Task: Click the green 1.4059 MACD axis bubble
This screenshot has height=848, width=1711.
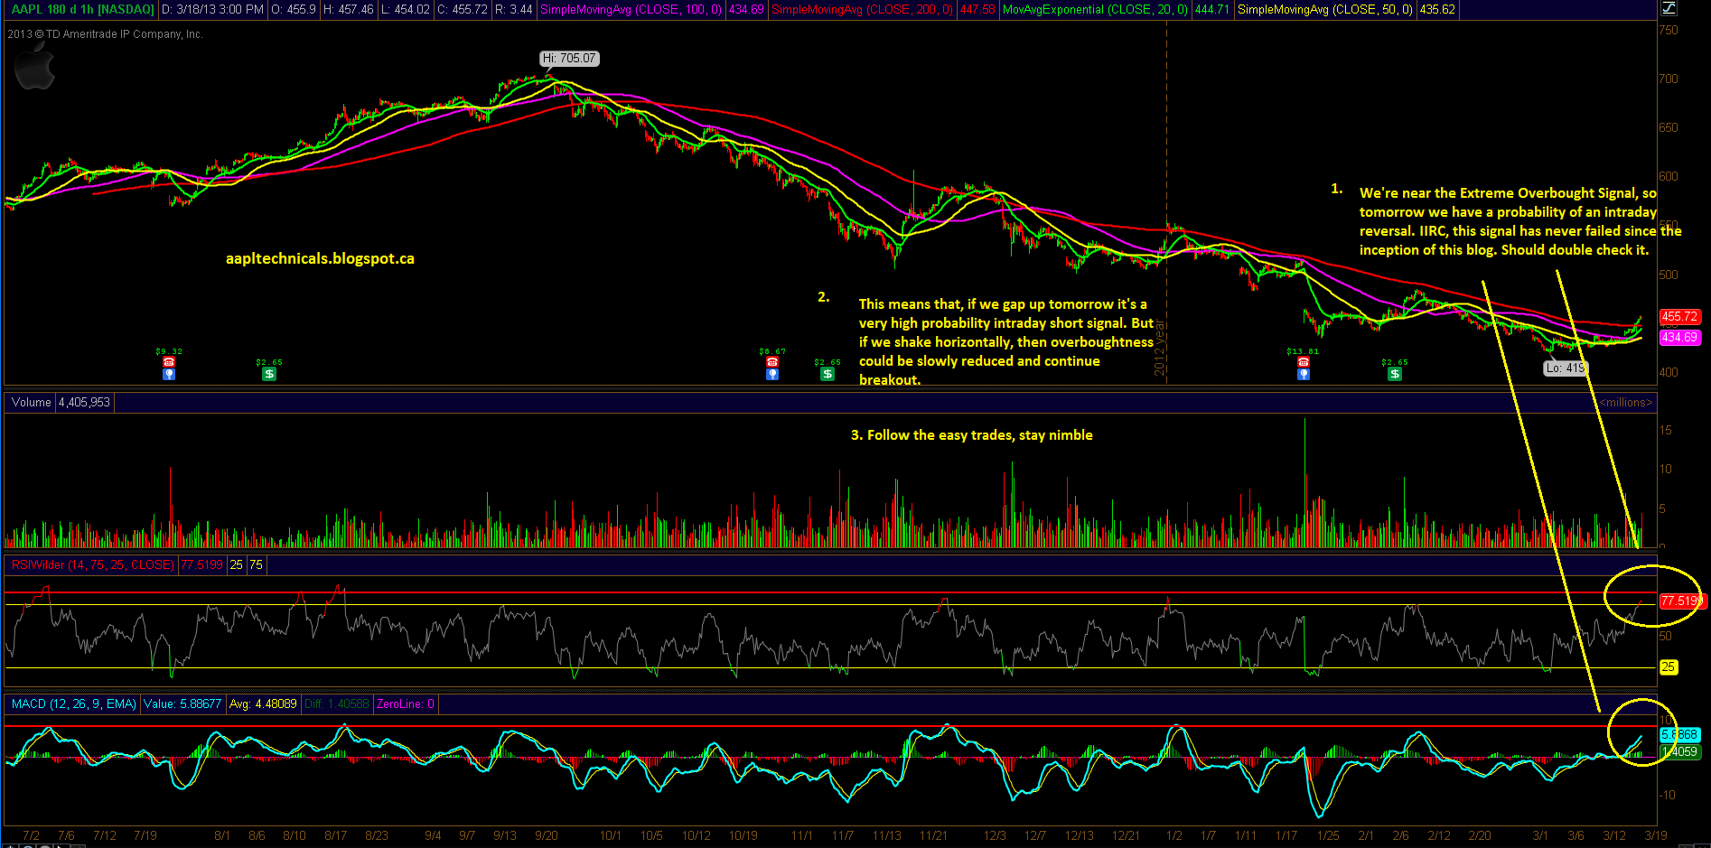Action: click(x=1679, y=751)
